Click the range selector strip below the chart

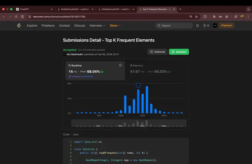129,123
